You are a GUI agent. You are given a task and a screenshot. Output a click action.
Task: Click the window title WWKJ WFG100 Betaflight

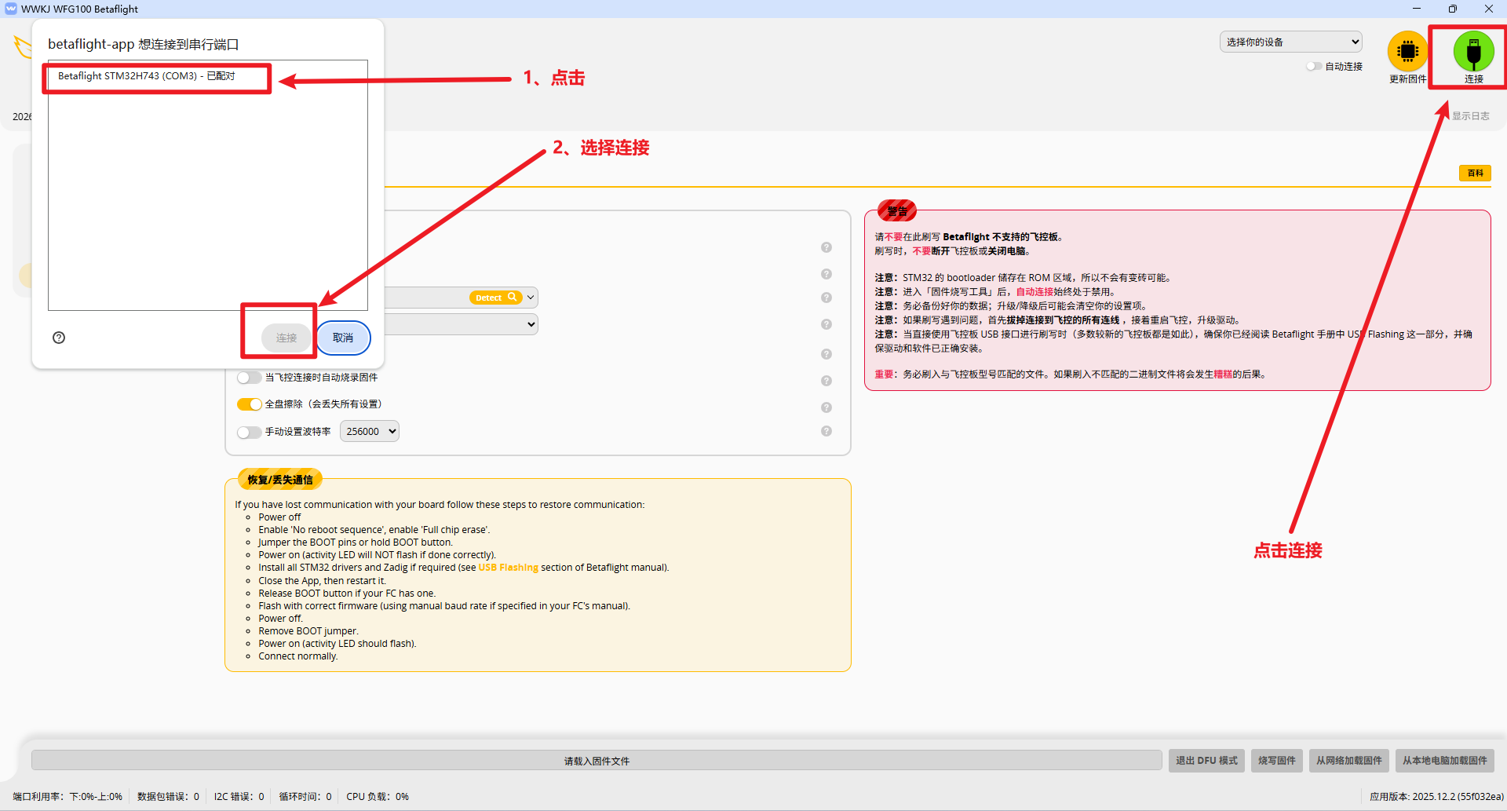79,9
